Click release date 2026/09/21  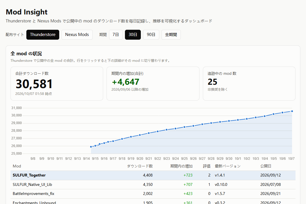click(271, 194)
